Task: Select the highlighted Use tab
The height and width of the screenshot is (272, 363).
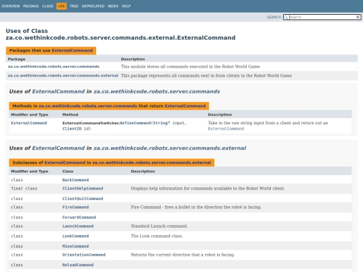Action: [x=61, y=6]
